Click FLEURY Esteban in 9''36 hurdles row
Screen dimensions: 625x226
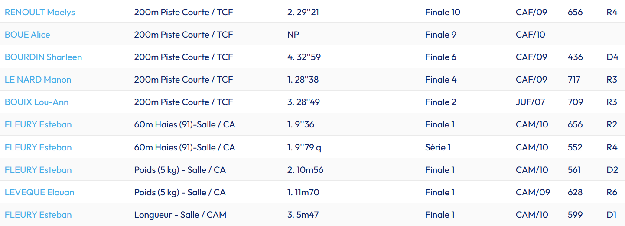point(38,124)
